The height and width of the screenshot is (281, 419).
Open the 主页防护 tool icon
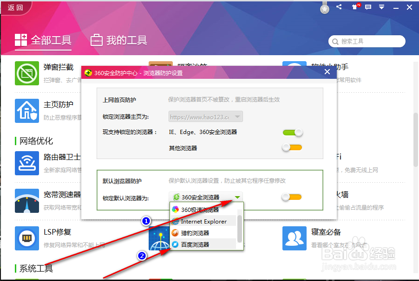pos(27,111)
